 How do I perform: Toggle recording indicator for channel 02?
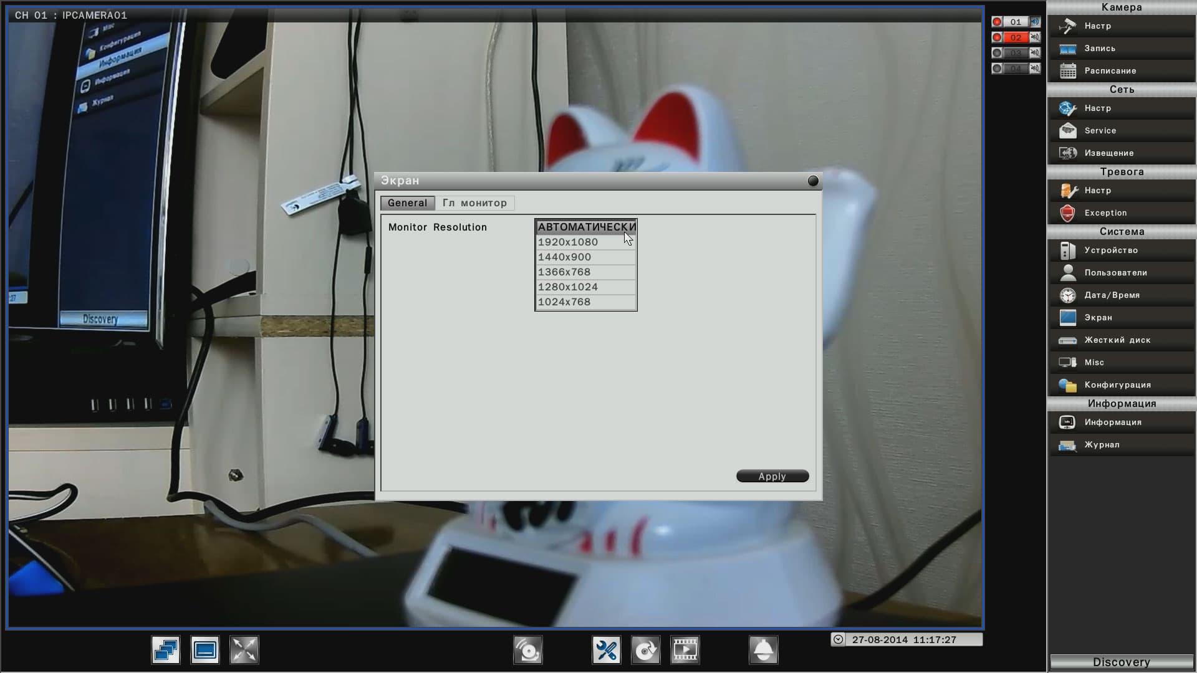click(997, 37)
